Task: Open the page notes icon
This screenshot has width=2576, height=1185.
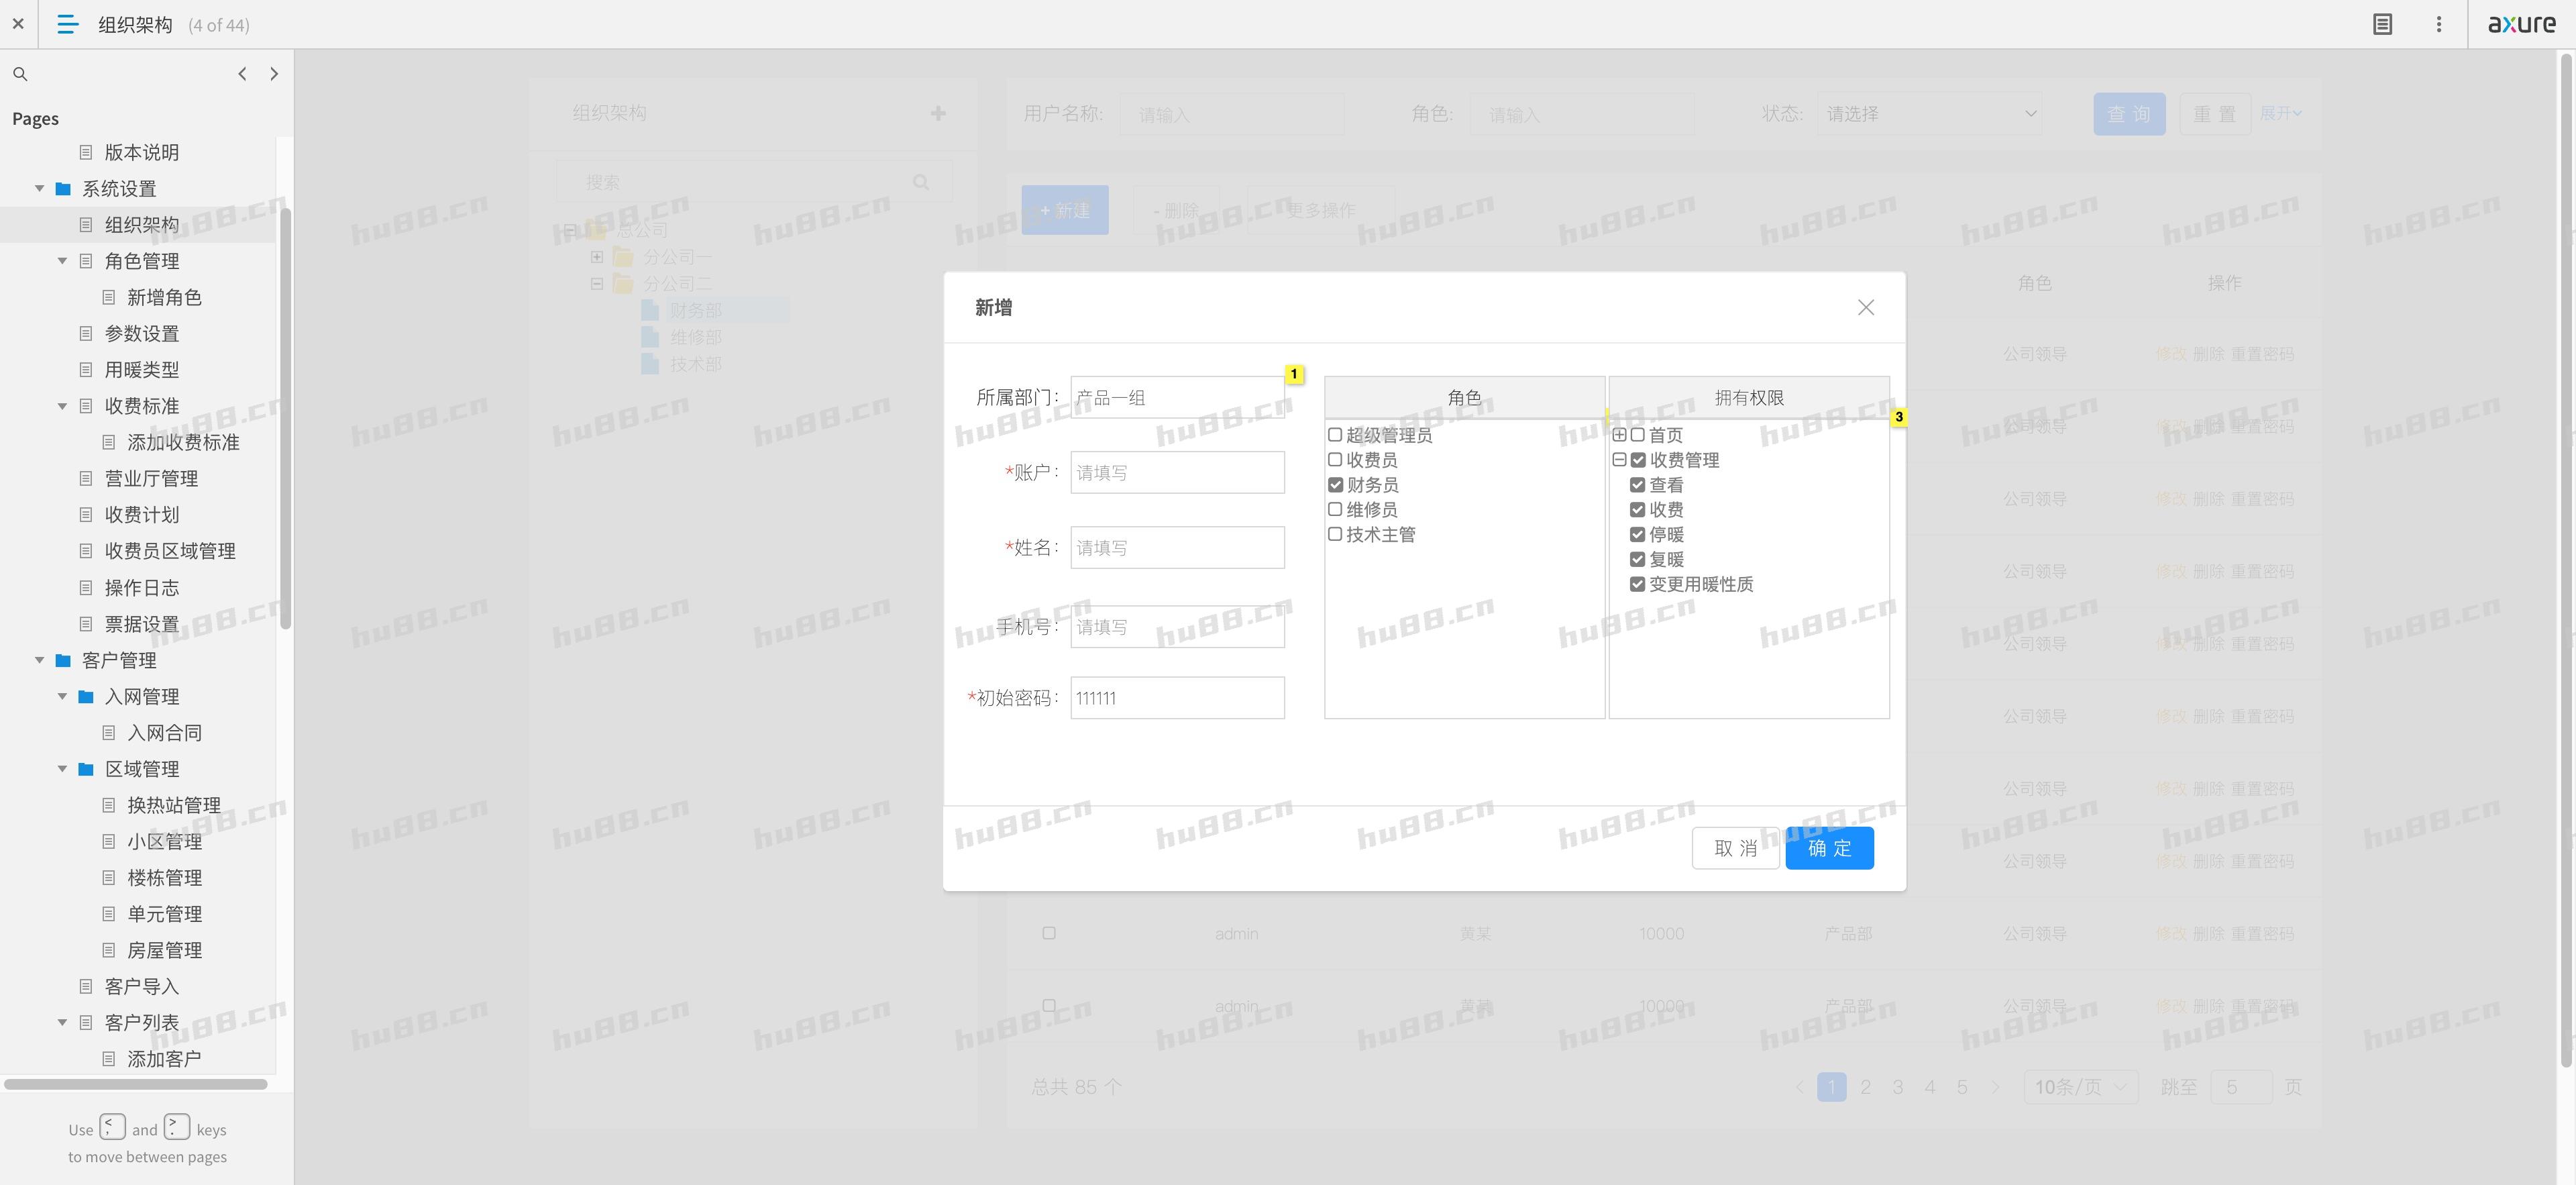Action: tap(2382, 24)
